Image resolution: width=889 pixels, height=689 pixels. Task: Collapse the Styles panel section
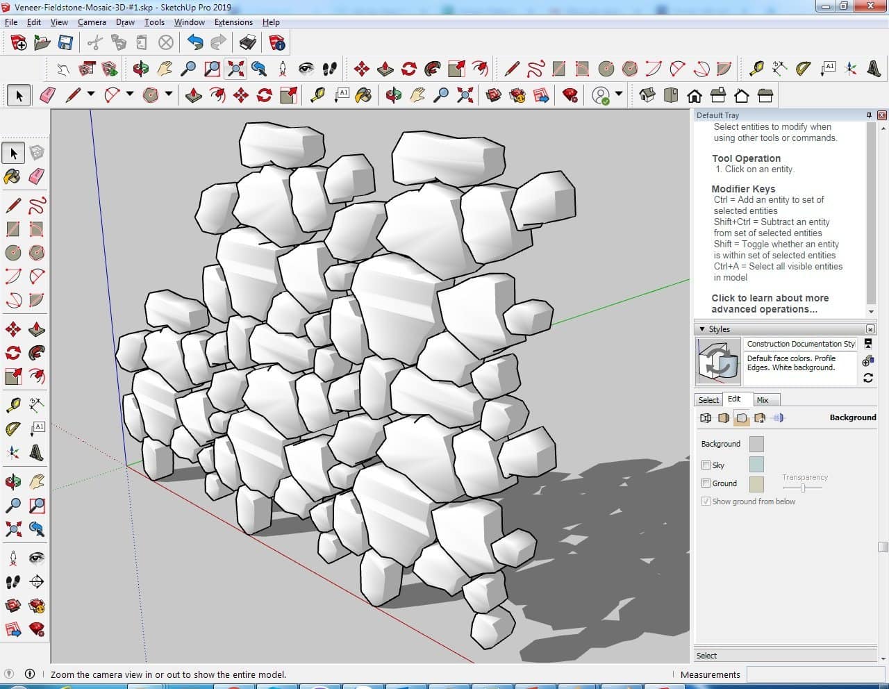(x=702, y=329)
